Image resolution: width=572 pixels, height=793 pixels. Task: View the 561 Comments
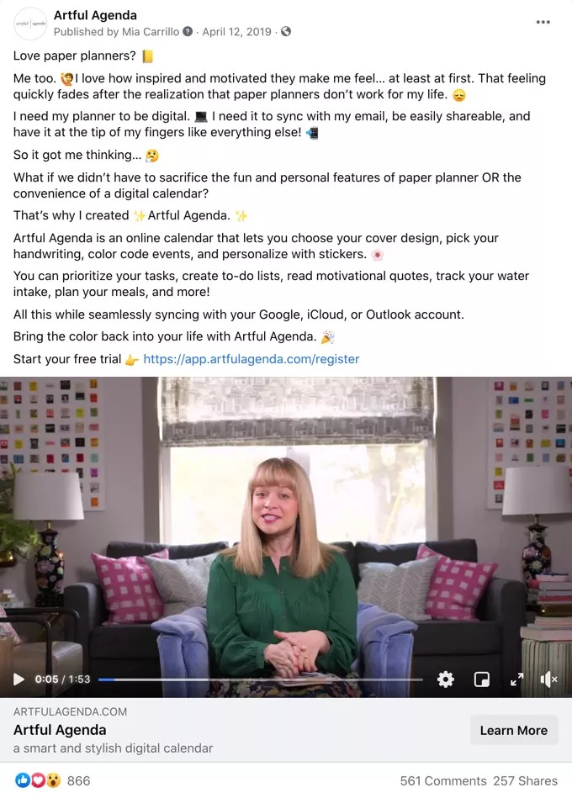[x=443, y=781]
